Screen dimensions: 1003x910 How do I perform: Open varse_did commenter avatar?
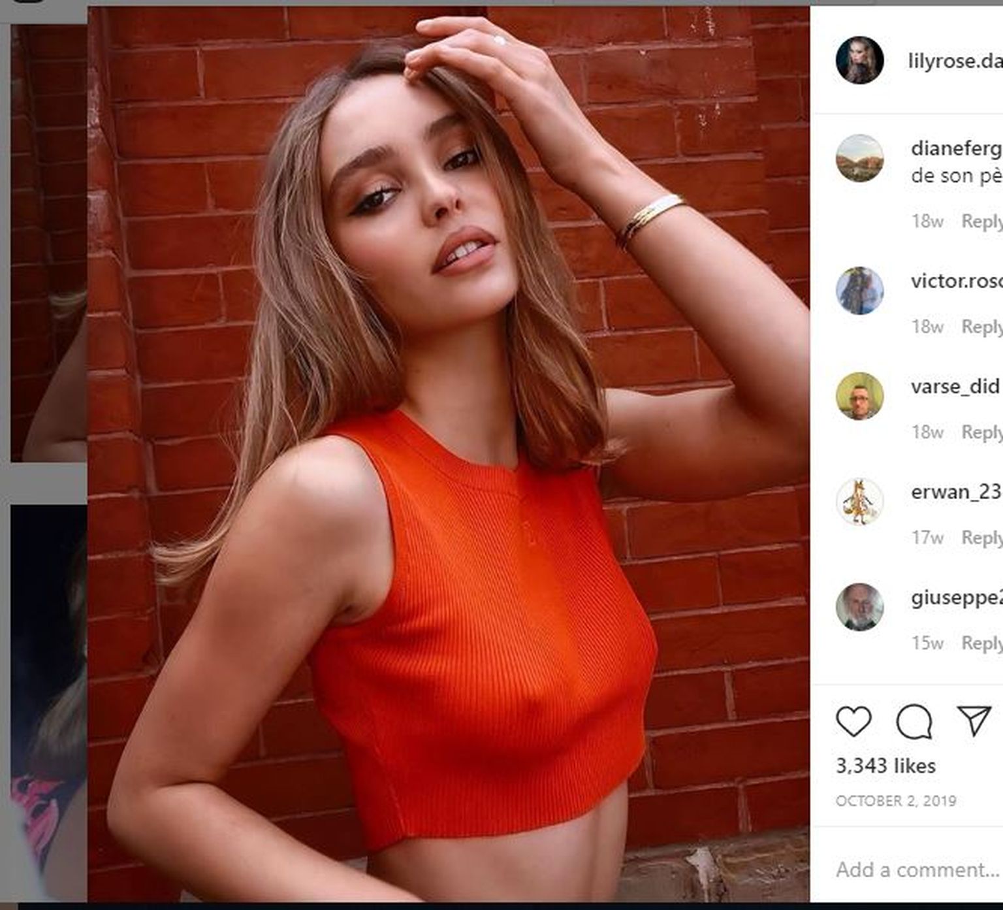pyautogui.click(x=859, y=396)
